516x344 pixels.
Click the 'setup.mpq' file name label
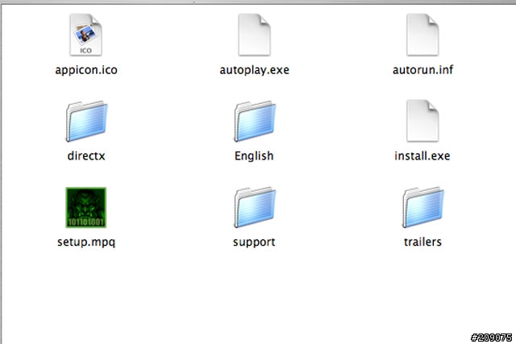[86, 242]
